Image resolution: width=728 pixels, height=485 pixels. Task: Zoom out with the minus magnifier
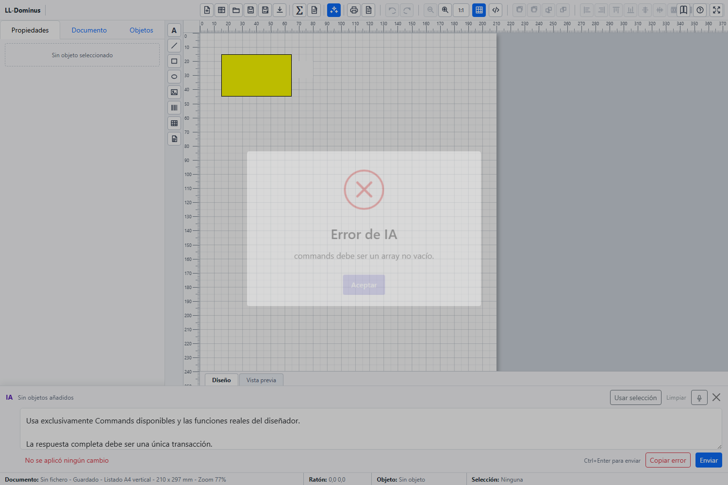(x=430, y=10)
